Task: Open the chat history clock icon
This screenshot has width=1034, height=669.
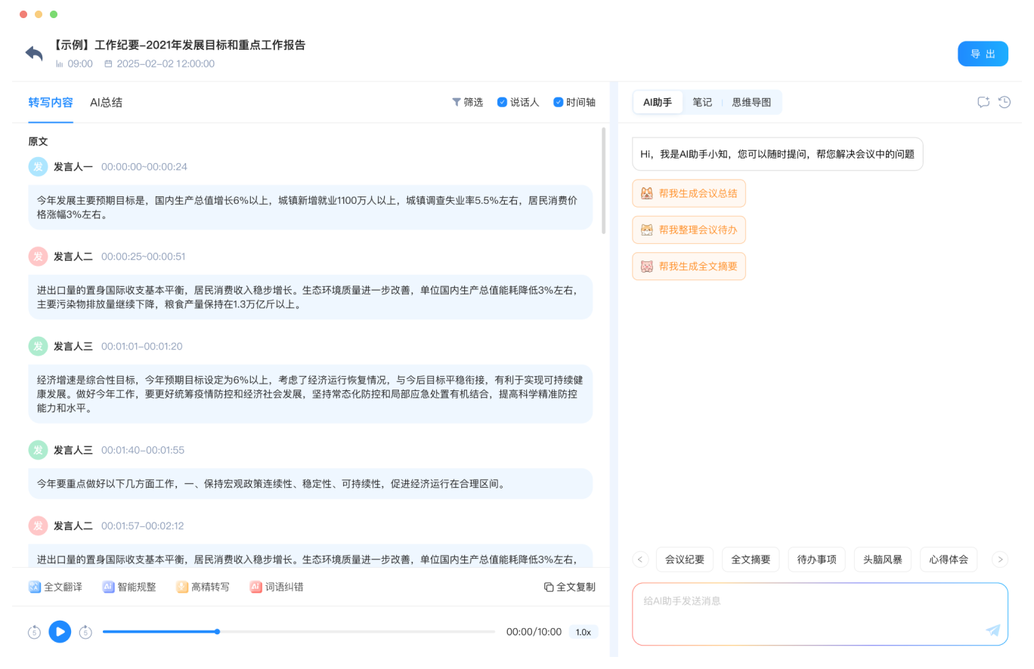Action: click(1005, 102)
